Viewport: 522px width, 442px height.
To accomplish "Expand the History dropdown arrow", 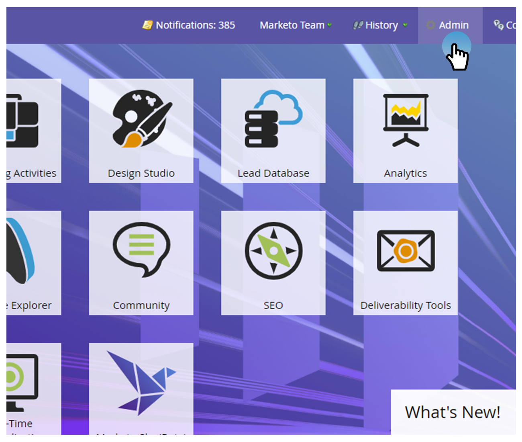I will pos(405,25).
